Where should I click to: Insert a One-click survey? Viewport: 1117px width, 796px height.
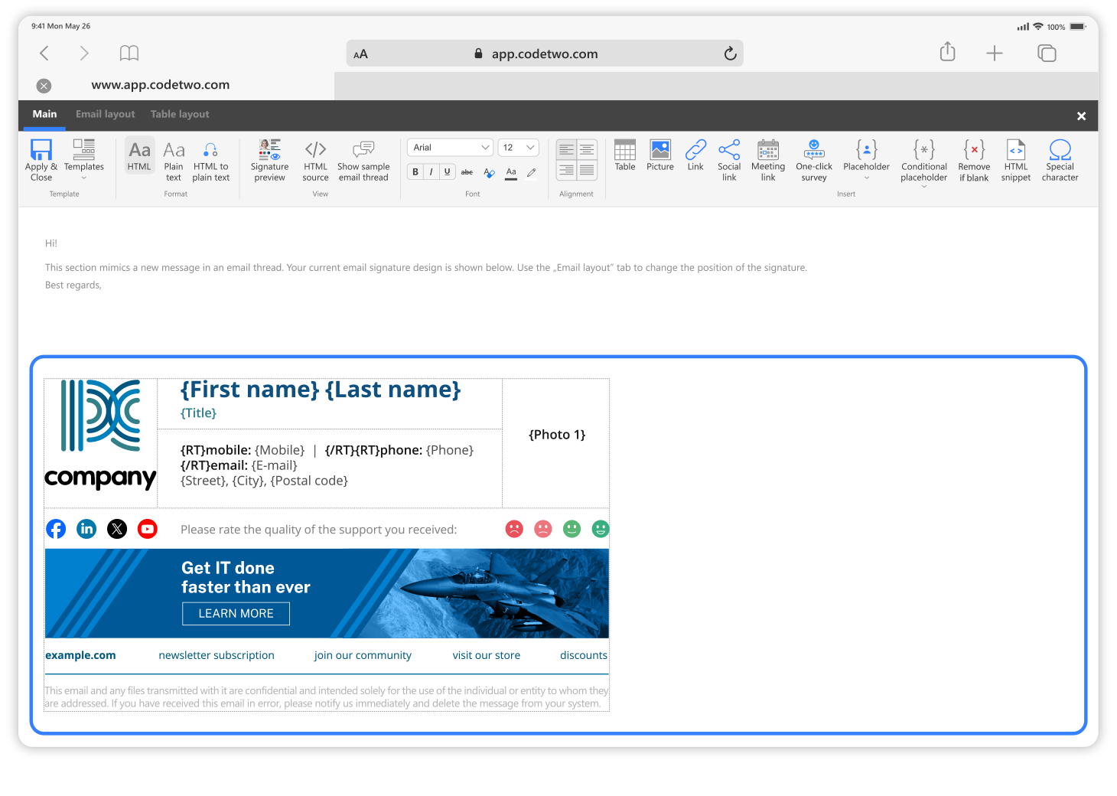(813, 160)
